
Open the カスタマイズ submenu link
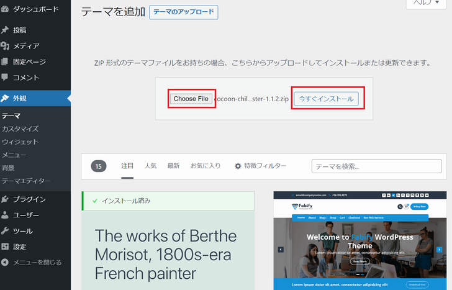click(20, 129)
